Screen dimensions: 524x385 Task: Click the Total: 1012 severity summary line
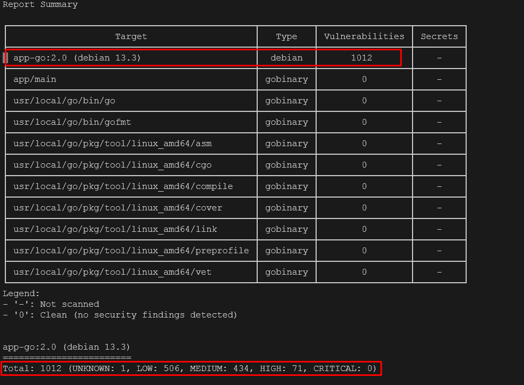[190, 368]
